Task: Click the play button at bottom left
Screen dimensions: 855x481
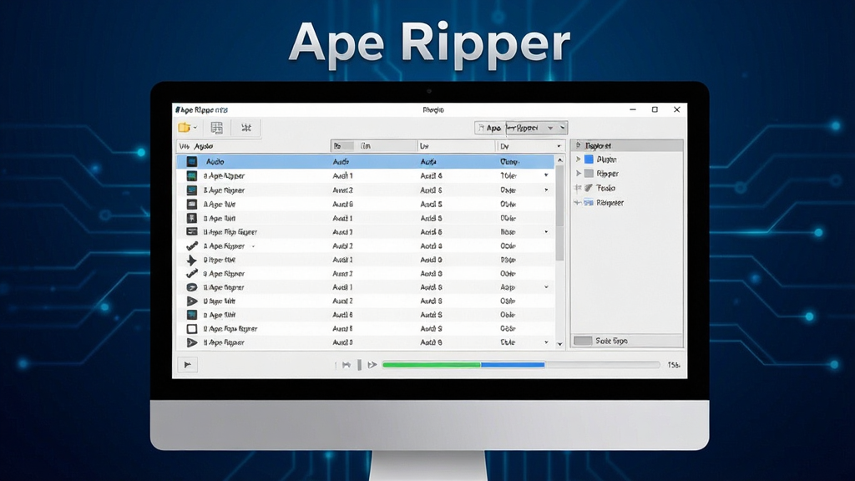Action: coord(188,365)
